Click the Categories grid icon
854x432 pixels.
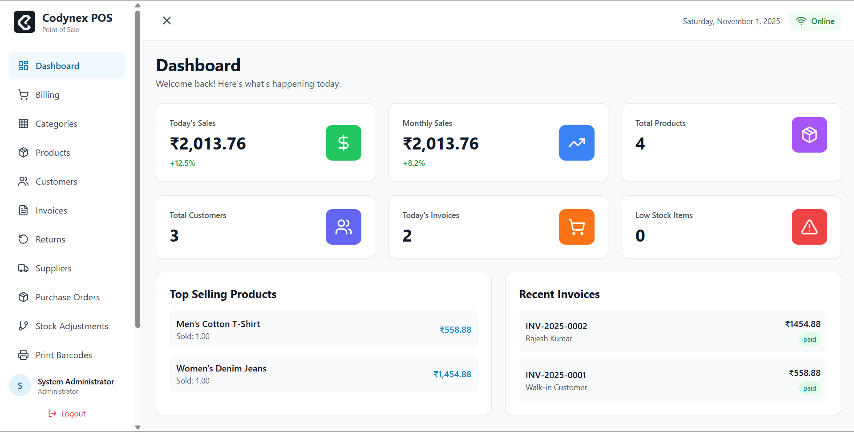(x=24, y=123)
